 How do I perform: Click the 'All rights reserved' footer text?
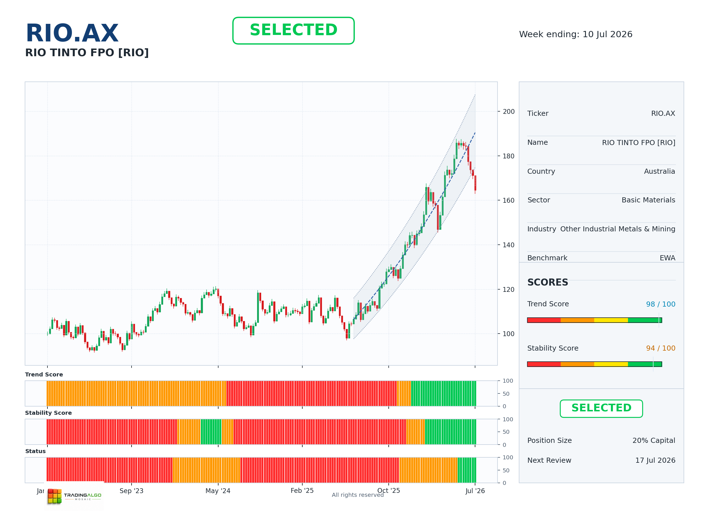[x=358, y=495]
